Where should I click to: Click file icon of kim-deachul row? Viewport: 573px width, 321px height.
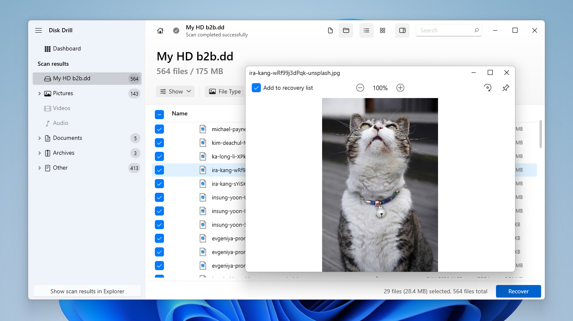(203, 143)
